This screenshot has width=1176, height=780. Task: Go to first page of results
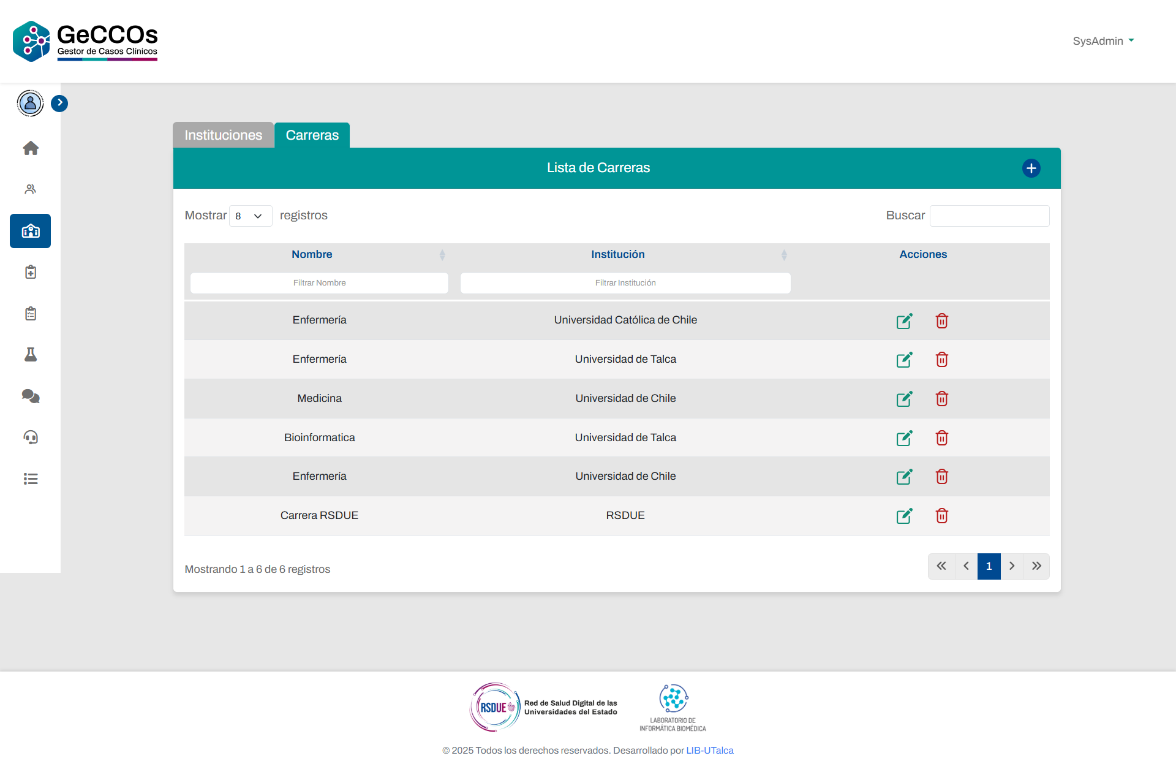click(x=941, y=566)
